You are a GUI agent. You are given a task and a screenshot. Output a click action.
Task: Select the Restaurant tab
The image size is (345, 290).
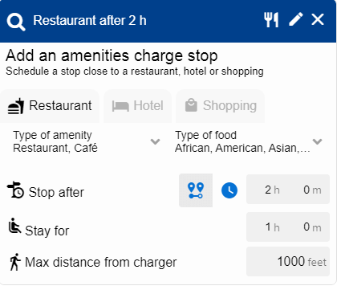pyautogui.click(x=50, y=106)
